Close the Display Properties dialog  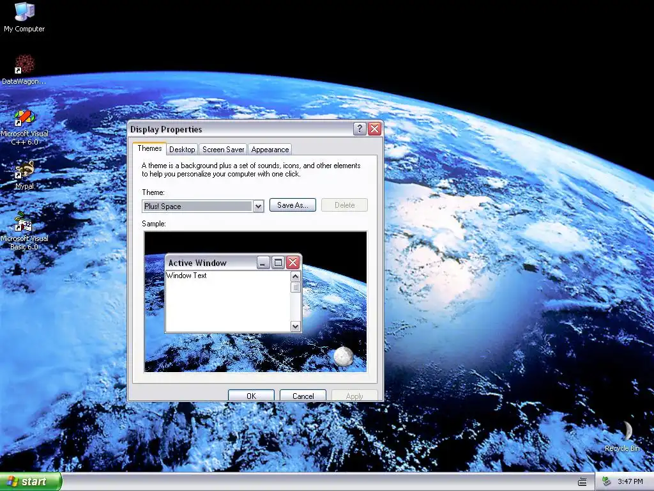tap(374, 129)
